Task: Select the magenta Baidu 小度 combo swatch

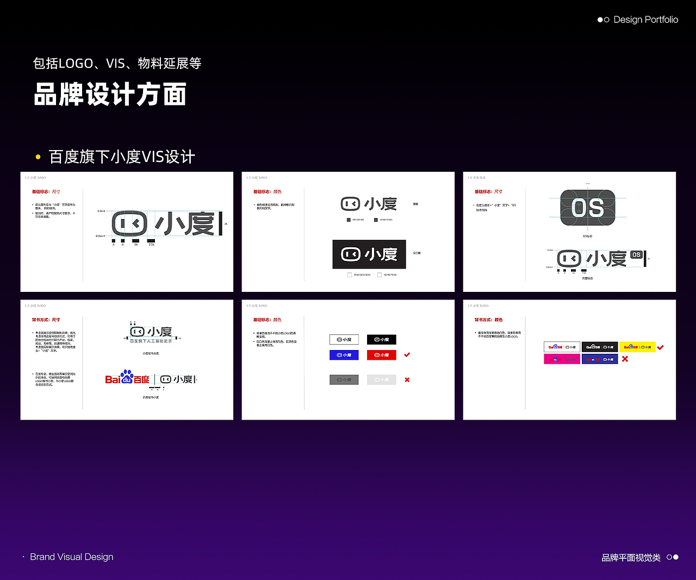Action: coord(562,359)
